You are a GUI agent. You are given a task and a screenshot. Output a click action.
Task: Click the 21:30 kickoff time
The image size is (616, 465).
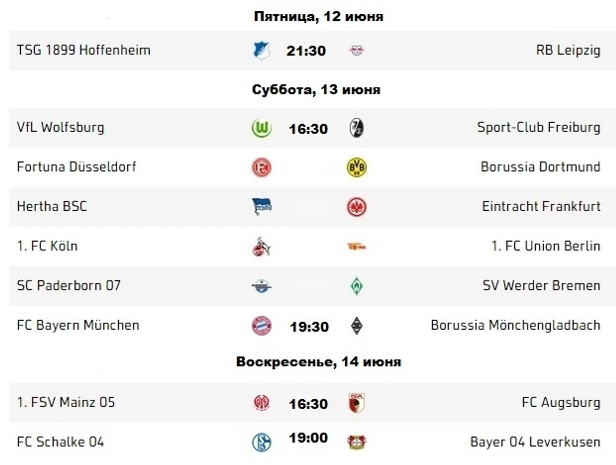pos(306,51)
